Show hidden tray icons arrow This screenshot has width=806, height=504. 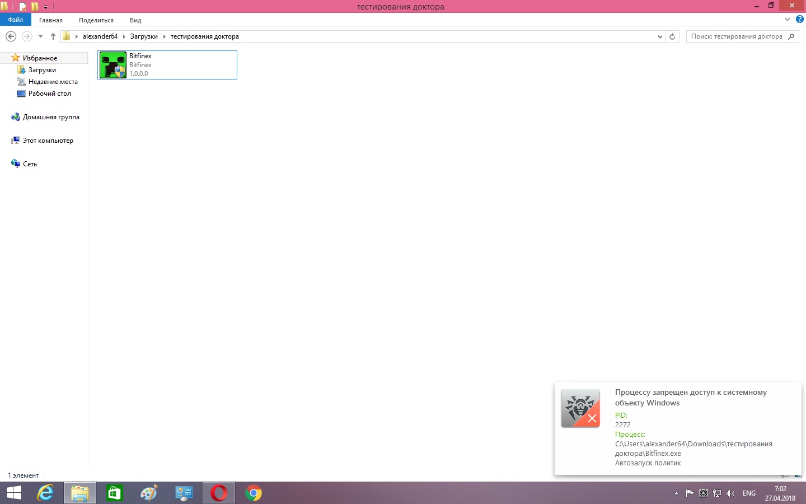676,493
